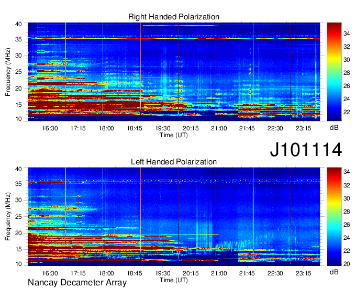Click the 10 MHz tick on Left Handed frequency axis
Image resolution: width=356 pixels, height=289 pixels.
18,264
